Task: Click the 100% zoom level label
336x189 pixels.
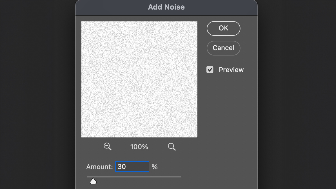Action: 139,146
